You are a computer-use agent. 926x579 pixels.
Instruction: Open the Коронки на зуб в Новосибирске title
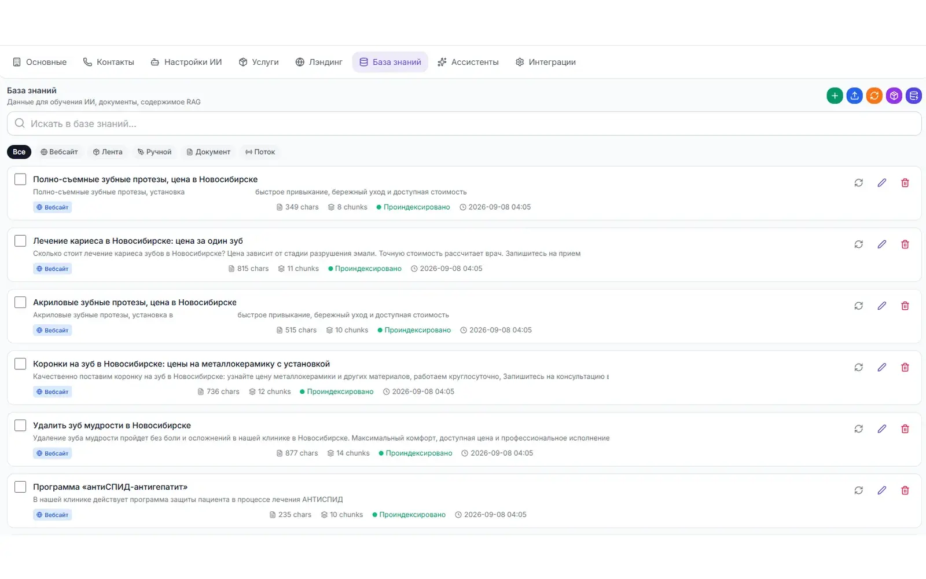tap(181, 364)
